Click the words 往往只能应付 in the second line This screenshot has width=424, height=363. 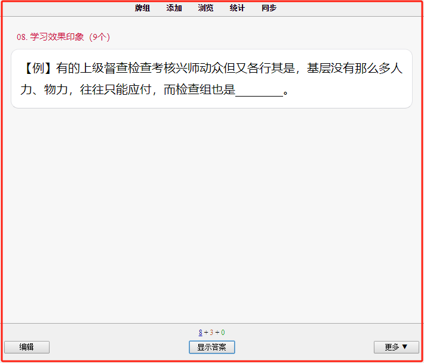[x=115, y=89]
